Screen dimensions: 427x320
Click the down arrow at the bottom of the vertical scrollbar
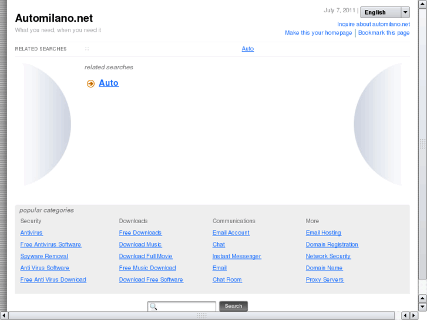point(422,306)
